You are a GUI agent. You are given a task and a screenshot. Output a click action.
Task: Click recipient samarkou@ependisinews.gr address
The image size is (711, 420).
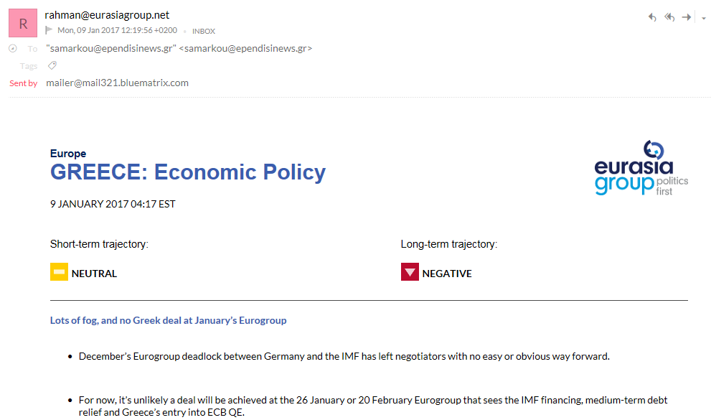[x=179, y=49]
